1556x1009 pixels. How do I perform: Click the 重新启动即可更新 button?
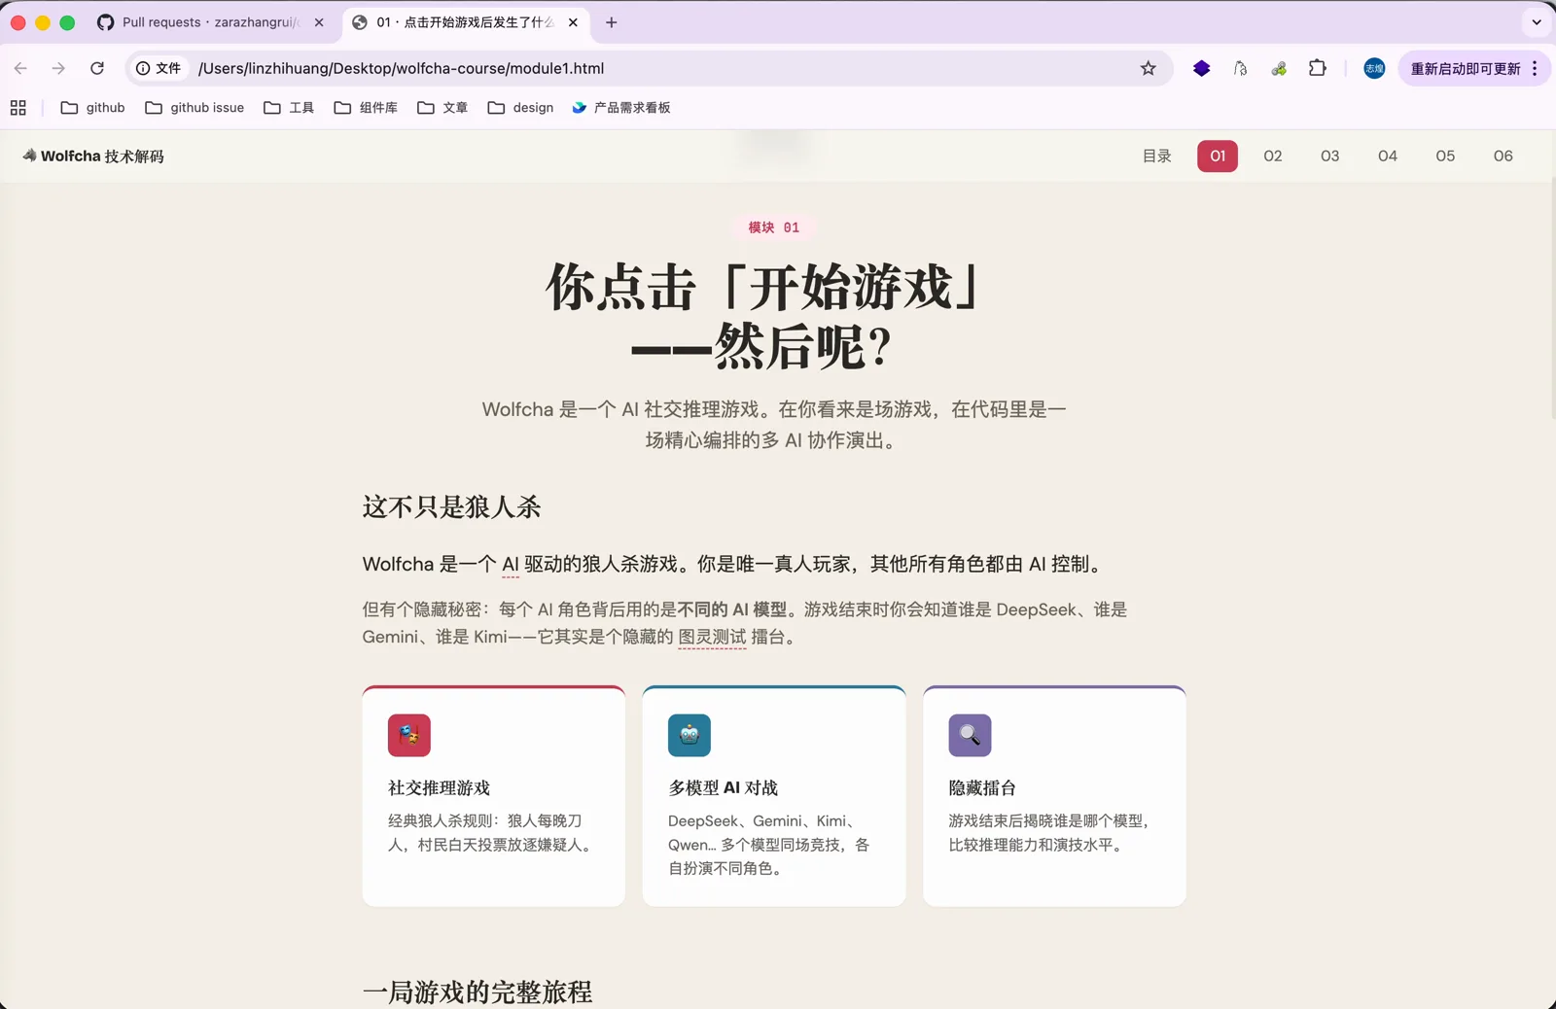(1466, 68)
